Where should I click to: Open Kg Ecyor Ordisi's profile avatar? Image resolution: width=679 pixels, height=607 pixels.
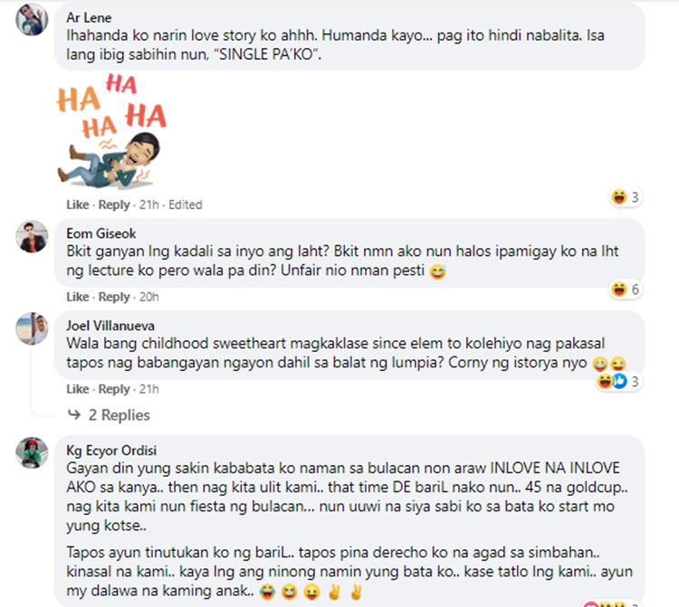pos(32,452)
